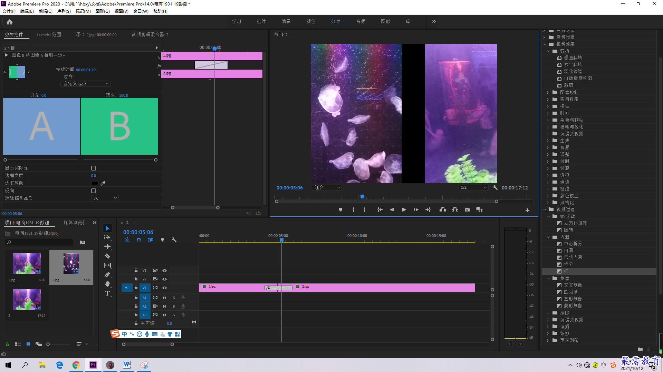Image resolution: width=663 pixels, height=372 pixels.
Task: Open the playback resolution dropdown 1/2
Action: coord(473,187)
